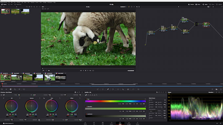
Task: Select the Qualifier palette icon
Action: click(108, 89)
